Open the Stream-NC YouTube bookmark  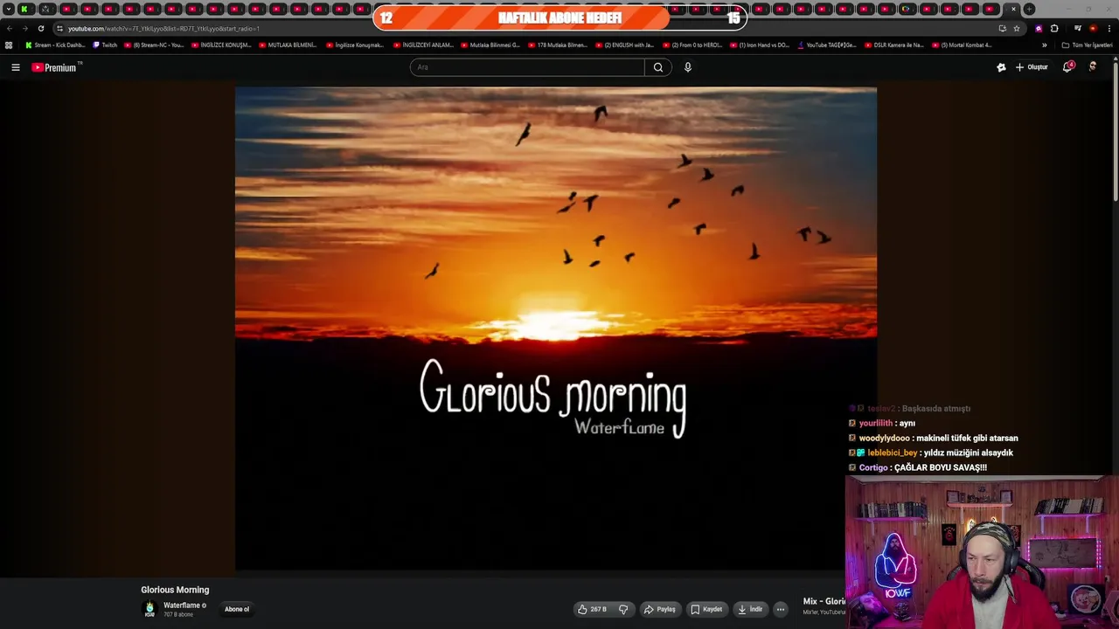tap(154, 45)
